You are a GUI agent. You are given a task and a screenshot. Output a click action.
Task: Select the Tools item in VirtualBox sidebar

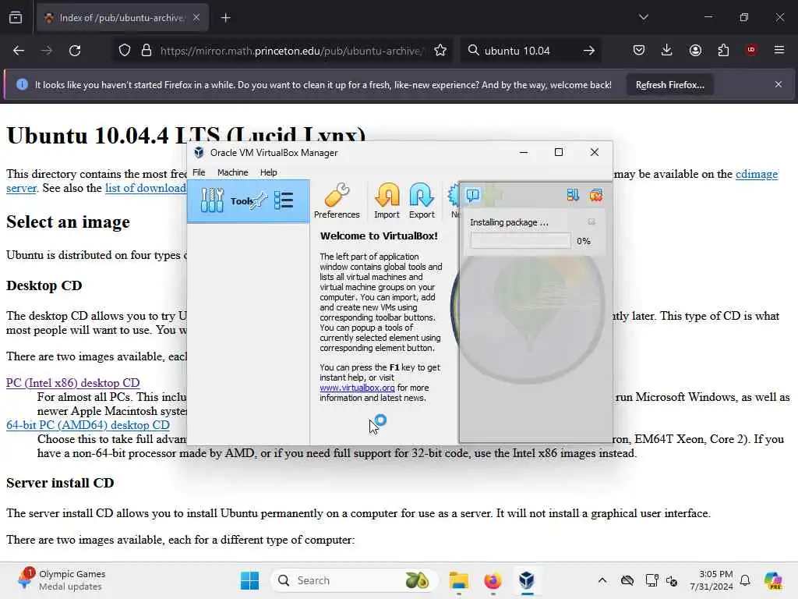[248, 200]
